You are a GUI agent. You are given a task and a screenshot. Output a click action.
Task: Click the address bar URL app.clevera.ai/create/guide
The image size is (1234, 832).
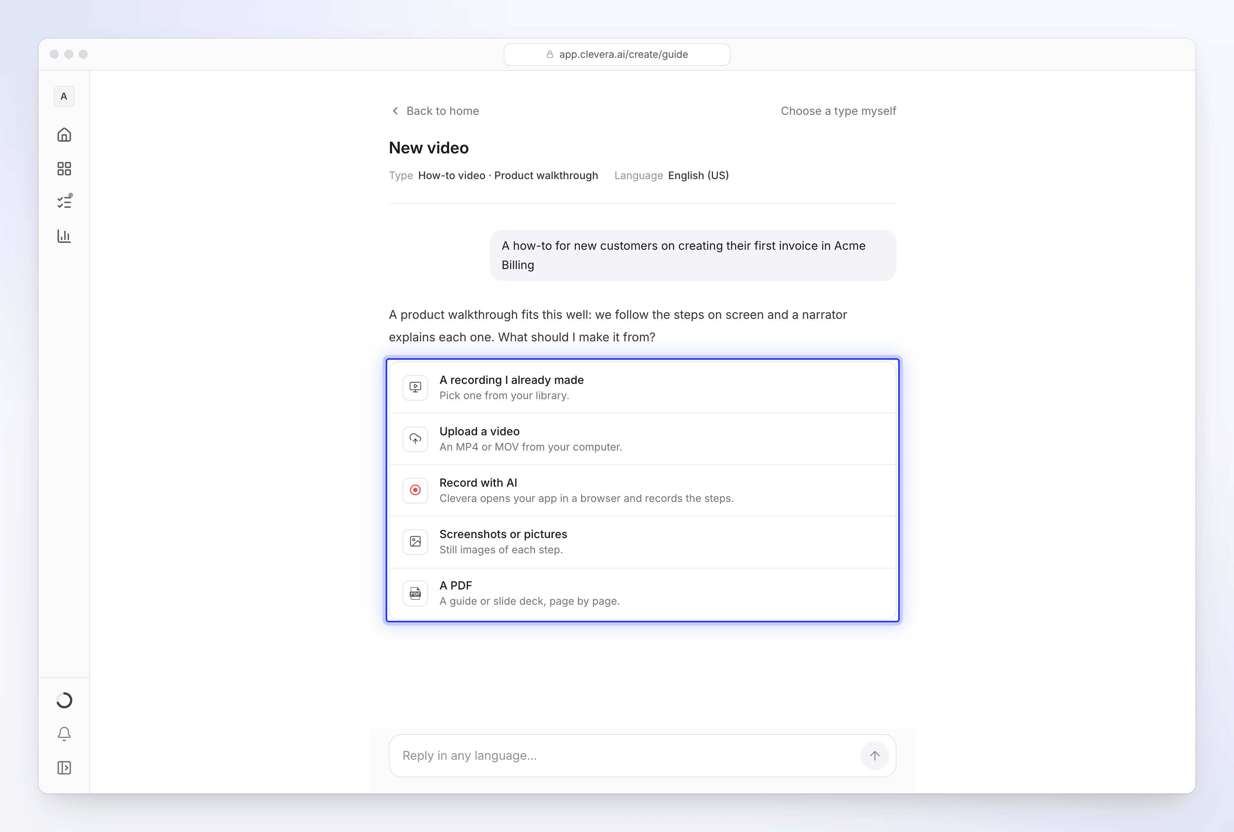coord(617,54)
